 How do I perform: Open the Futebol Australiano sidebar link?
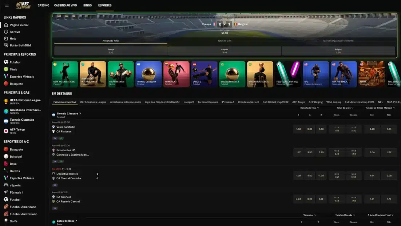[23, 214]
